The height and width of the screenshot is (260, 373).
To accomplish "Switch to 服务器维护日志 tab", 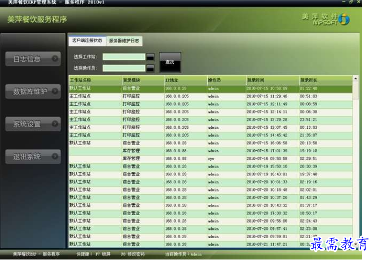I will [124, 41].
